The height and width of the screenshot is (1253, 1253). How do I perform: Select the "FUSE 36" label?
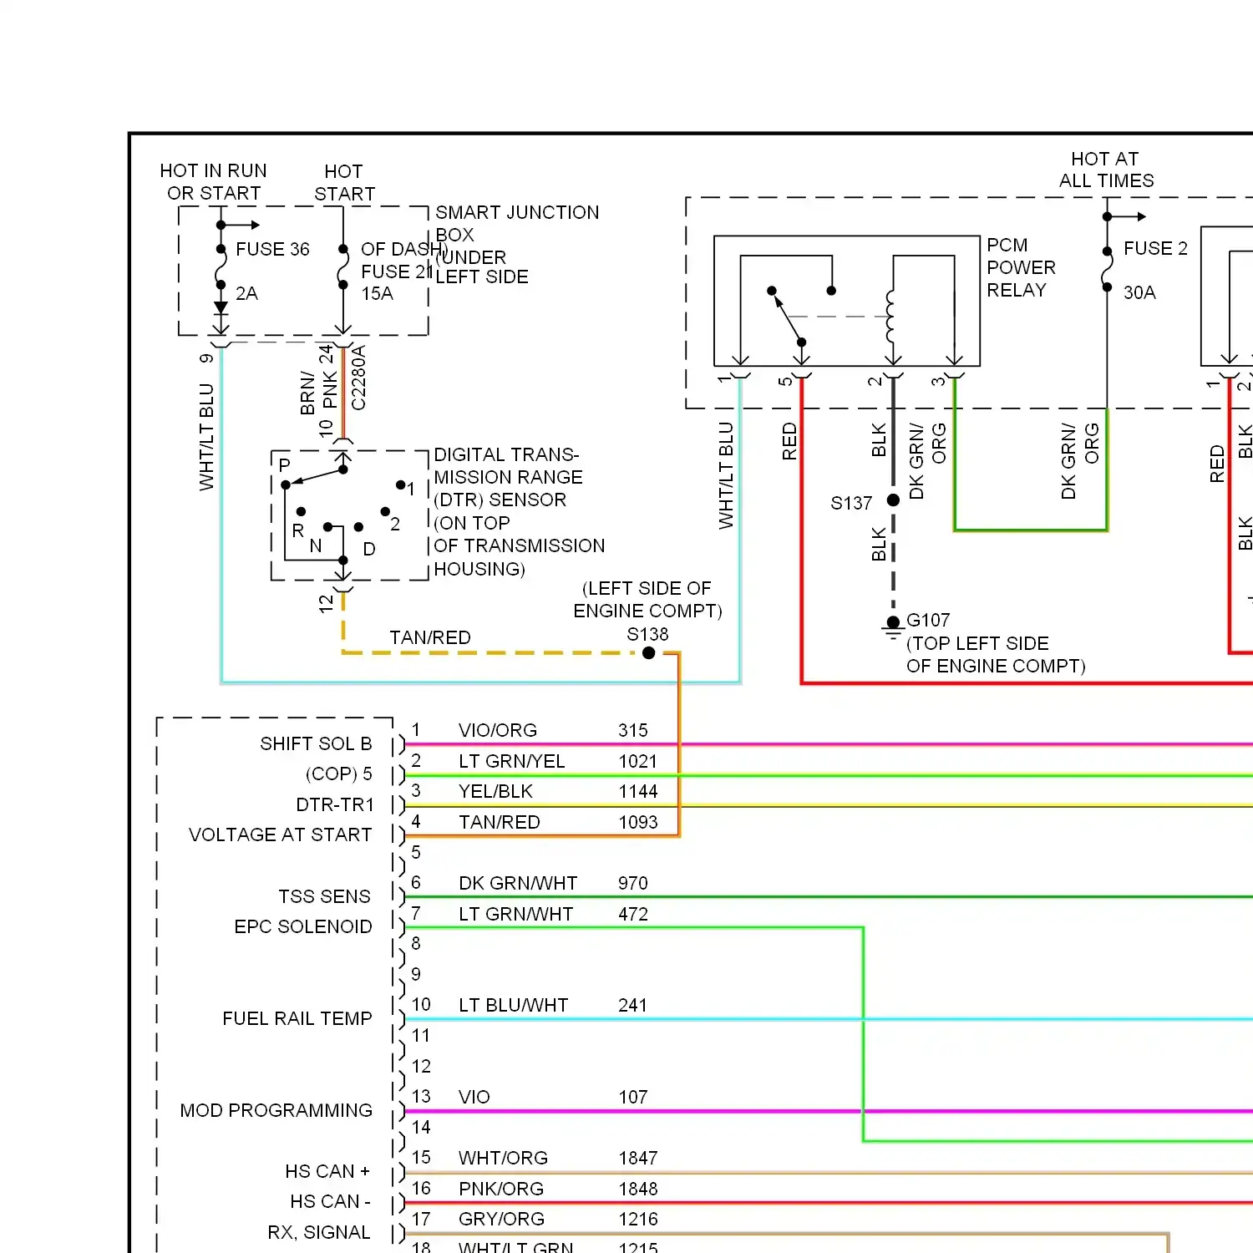click(272, 249)
